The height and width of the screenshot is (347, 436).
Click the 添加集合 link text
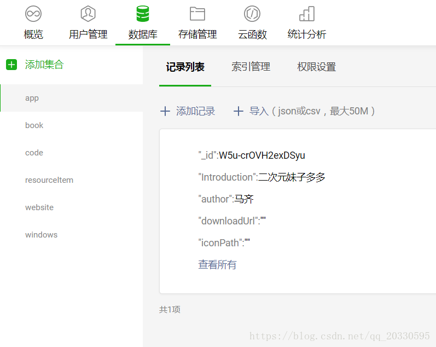click(x=44, y=65)
